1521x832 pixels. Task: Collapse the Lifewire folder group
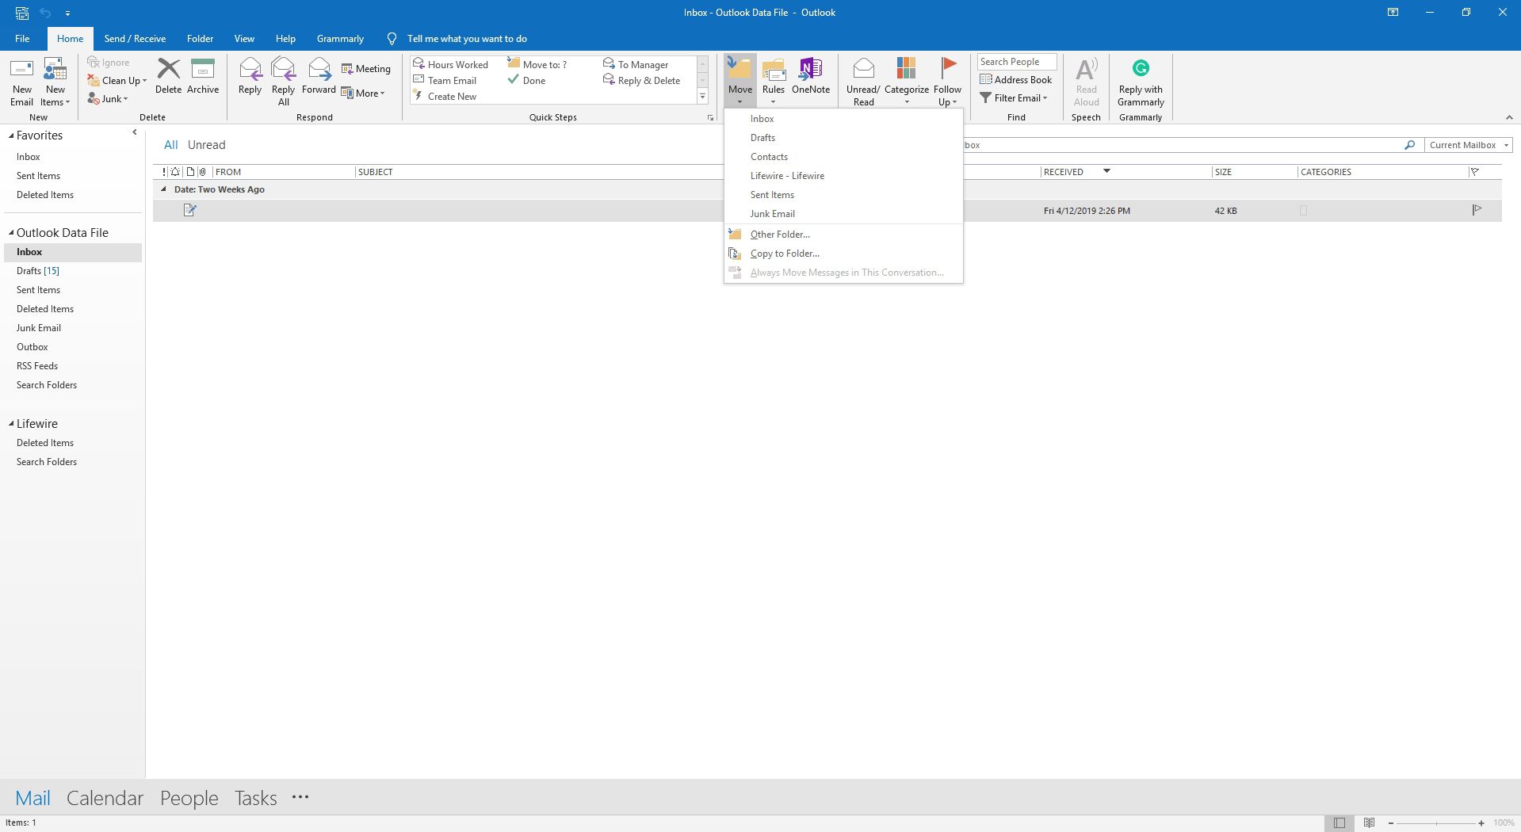[11, 424]
